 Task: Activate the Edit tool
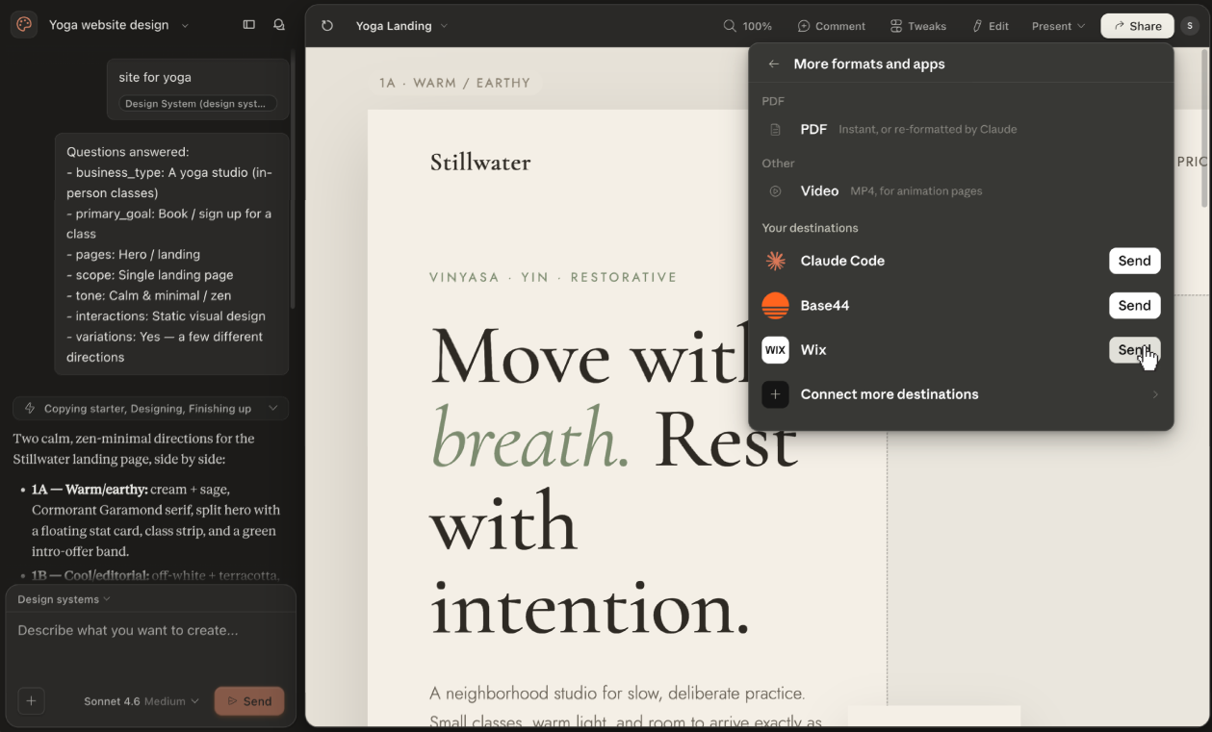coord(991,26)
